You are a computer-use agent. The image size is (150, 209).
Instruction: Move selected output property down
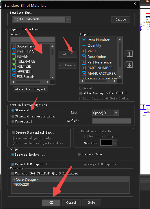129,65
